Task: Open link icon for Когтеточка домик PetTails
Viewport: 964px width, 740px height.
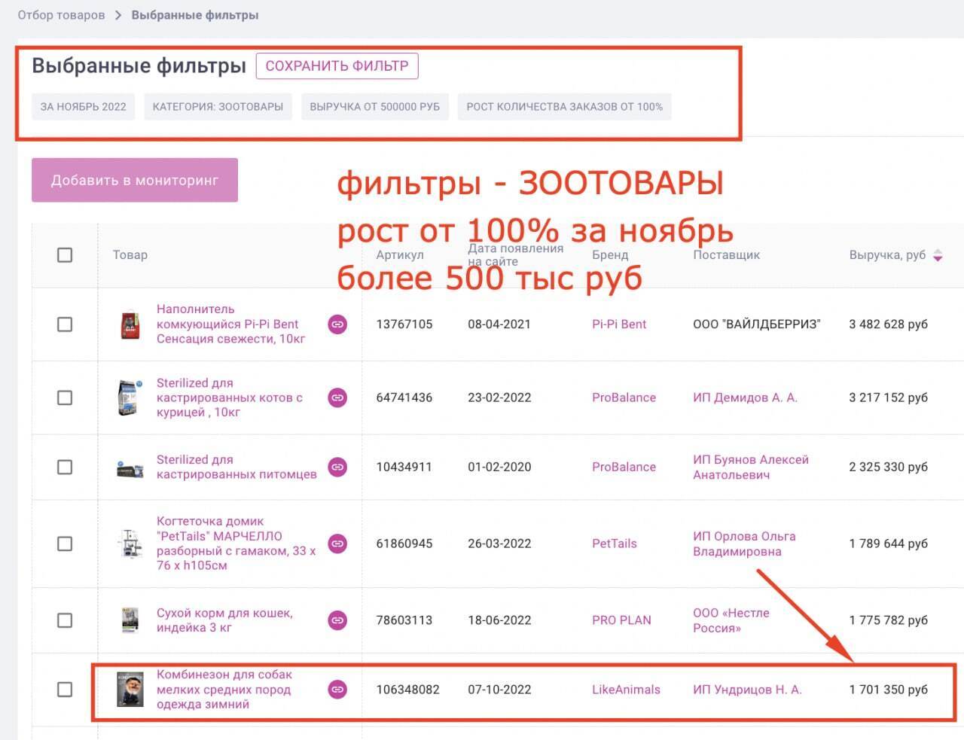Action: click(x=337, y=544)
